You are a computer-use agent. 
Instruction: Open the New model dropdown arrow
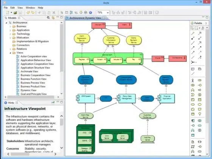tap(11, 12)
